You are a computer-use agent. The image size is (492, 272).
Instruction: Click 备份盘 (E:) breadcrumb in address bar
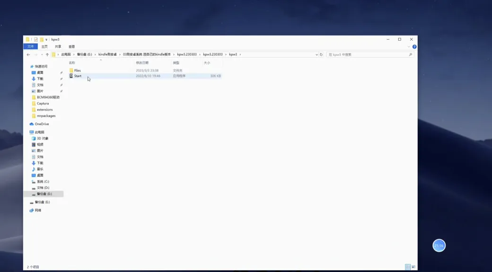tap(84, 54)
